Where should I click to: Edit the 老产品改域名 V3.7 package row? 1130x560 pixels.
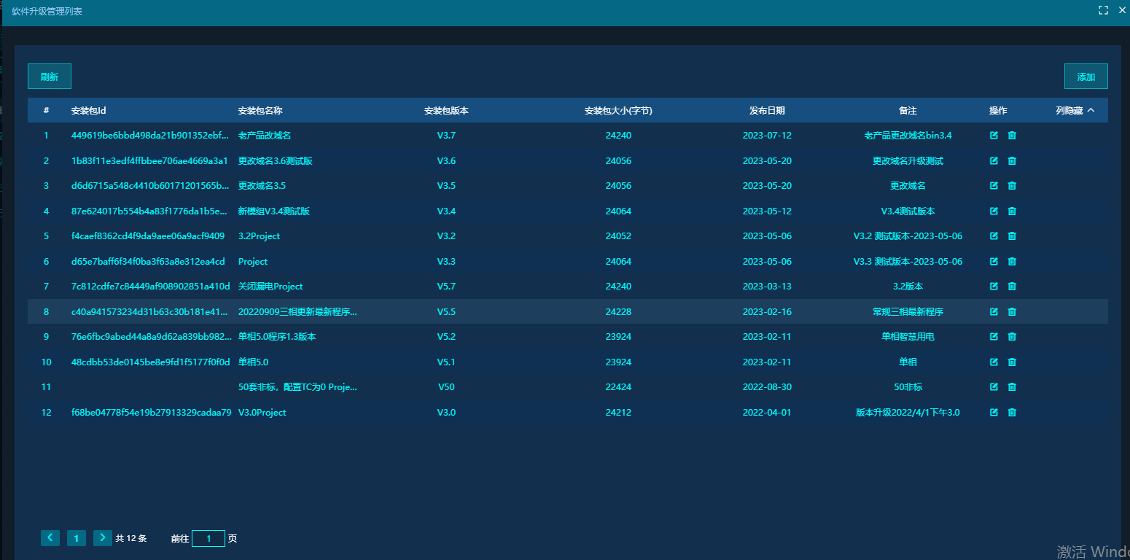coord(994,136)
